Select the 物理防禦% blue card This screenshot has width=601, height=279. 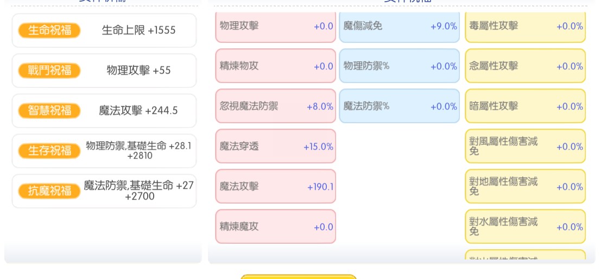click(x=400, y=66)
